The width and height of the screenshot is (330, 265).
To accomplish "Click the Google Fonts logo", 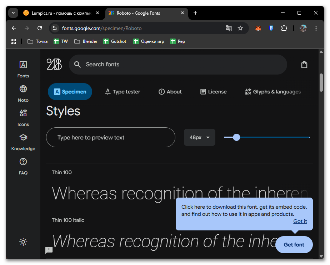I will [54, 65].
